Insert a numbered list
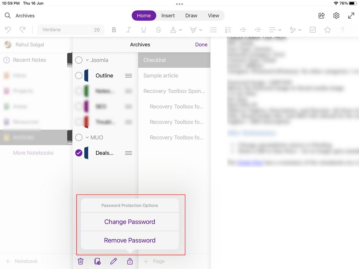Viewport: 359px width, 269px height. [x=228, y=30]
